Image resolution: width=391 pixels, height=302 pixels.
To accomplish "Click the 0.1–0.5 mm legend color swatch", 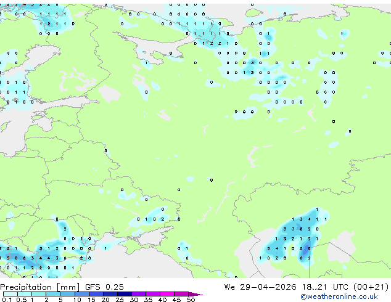I will (x=10, y=294).
